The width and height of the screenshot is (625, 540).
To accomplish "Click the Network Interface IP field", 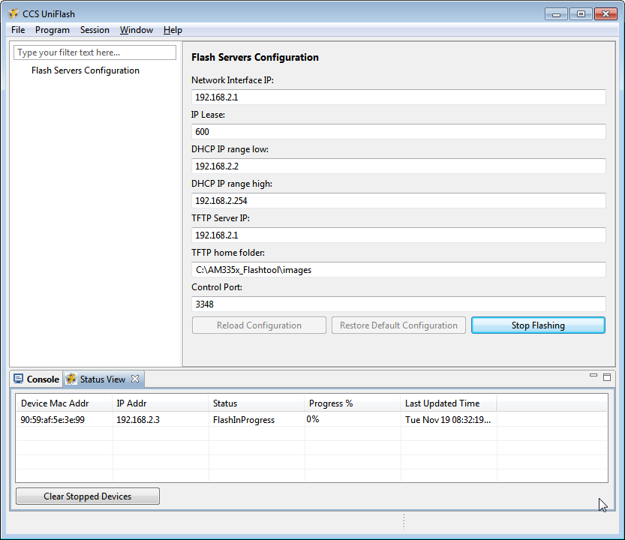I will 398,97.
